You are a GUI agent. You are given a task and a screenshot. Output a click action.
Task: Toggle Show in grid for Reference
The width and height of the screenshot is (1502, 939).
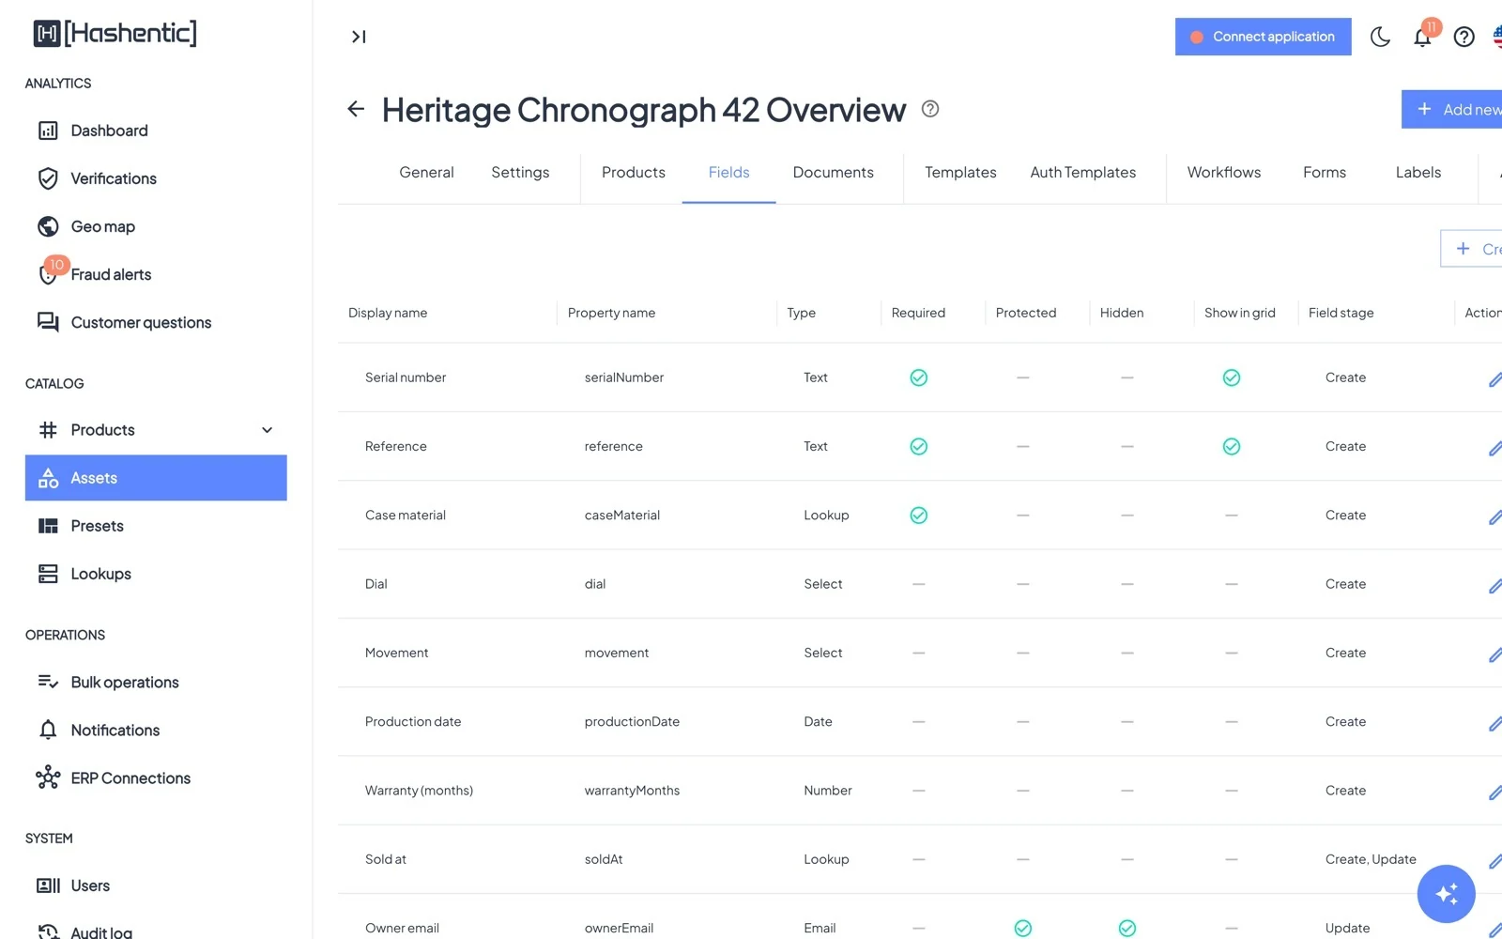(1231, 446)
